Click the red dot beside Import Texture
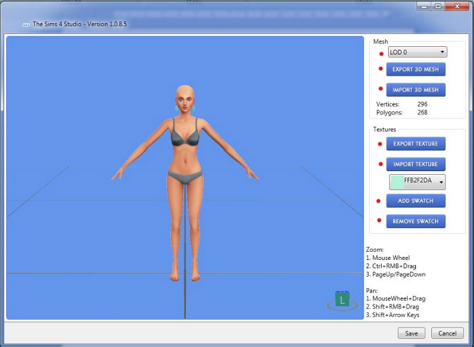Screen dimensions: 474x347 pos(380,164)
